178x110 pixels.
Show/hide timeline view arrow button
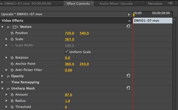[129, 14]
